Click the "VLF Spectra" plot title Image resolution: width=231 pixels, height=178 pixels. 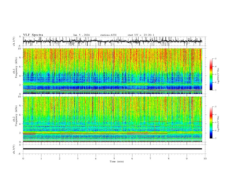click(x=33, y=35)
